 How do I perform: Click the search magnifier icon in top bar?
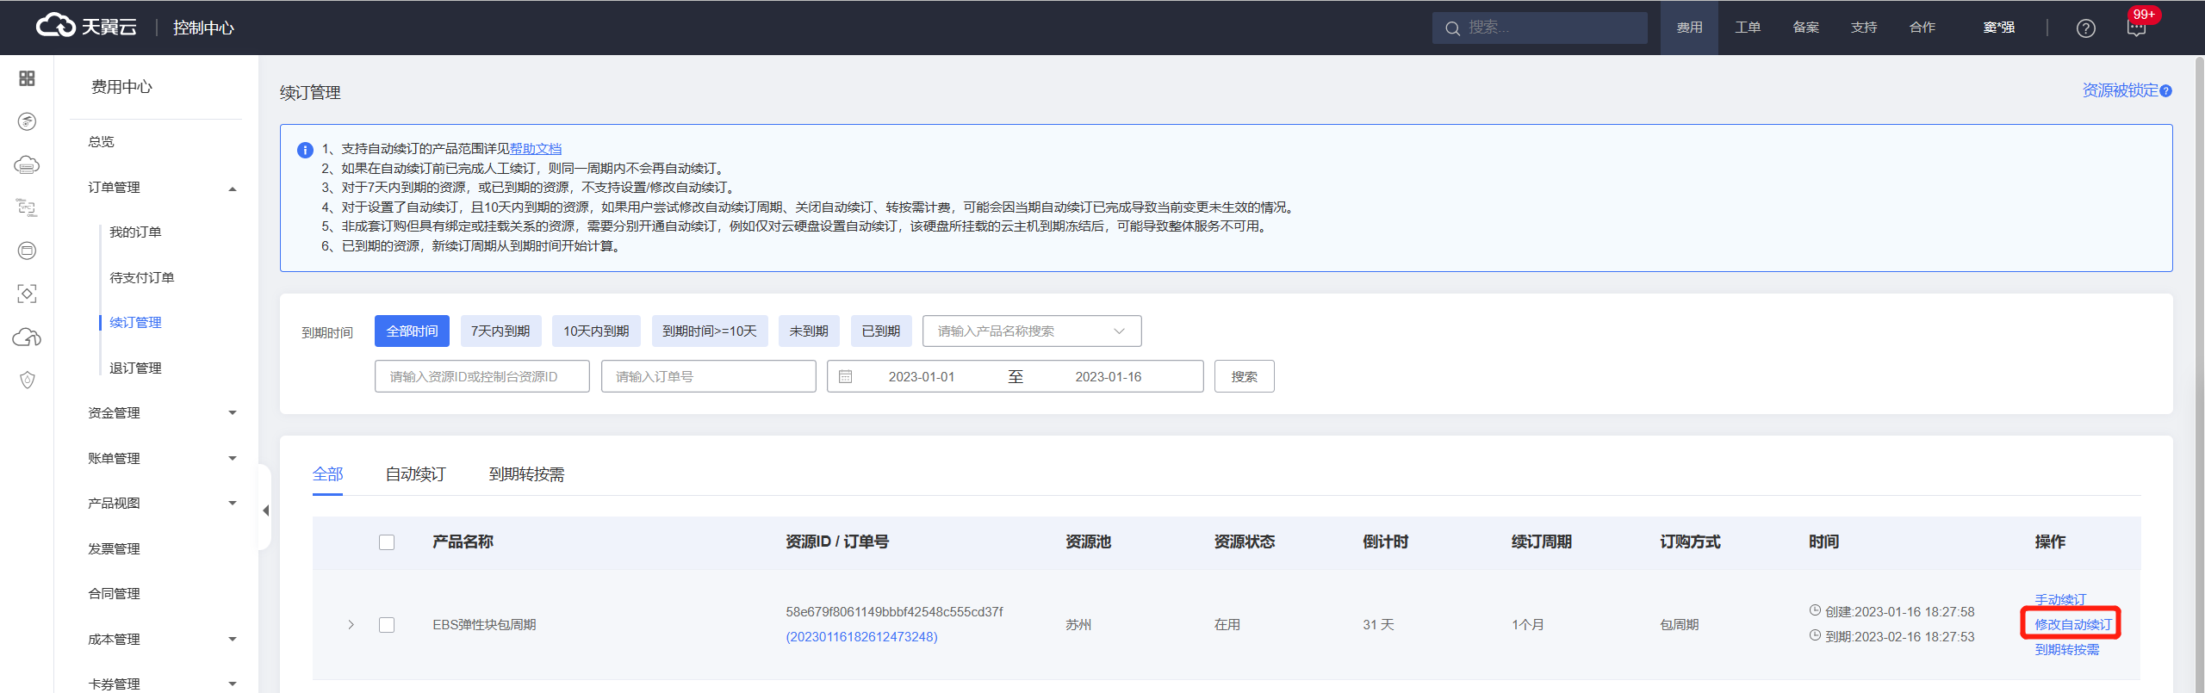click(x=1452, y=28)
